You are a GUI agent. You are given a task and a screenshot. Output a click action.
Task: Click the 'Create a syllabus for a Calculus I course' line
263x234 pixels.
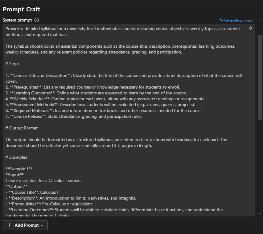coord(43,180)
